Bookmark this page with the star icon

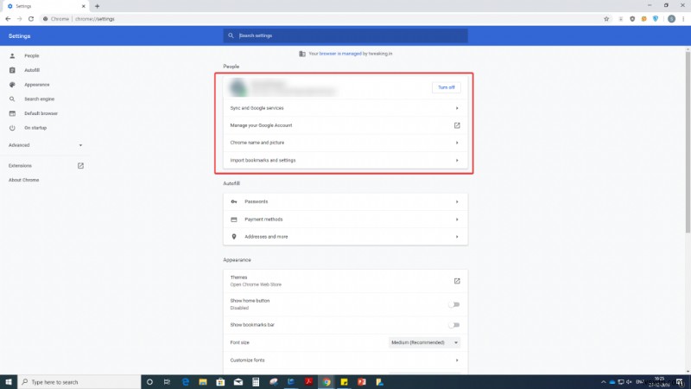point(606,19)
